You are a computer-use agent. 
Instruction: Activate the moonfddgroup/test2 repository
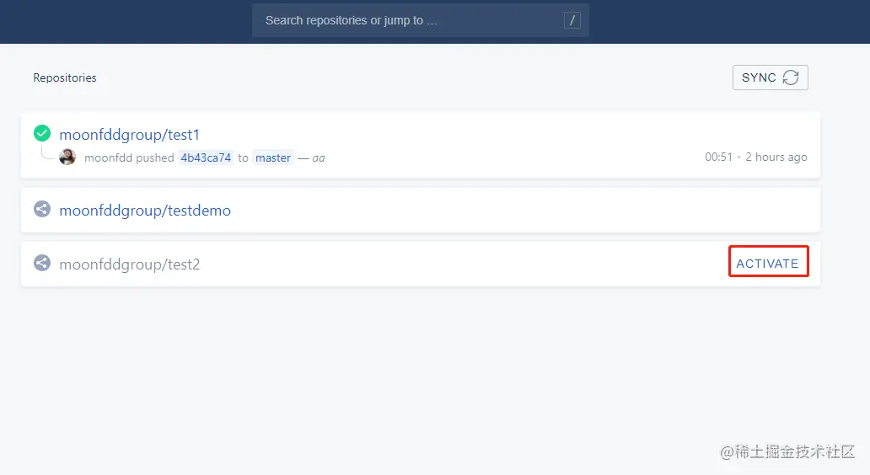coord(768,264)
